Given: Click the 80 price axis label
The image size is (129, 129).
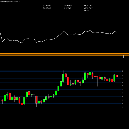Looking at the screenshot, I should (x=123, y=82).
